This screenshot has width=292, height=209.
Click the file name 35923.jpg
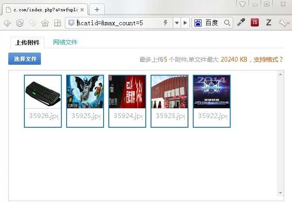(171, 116)
